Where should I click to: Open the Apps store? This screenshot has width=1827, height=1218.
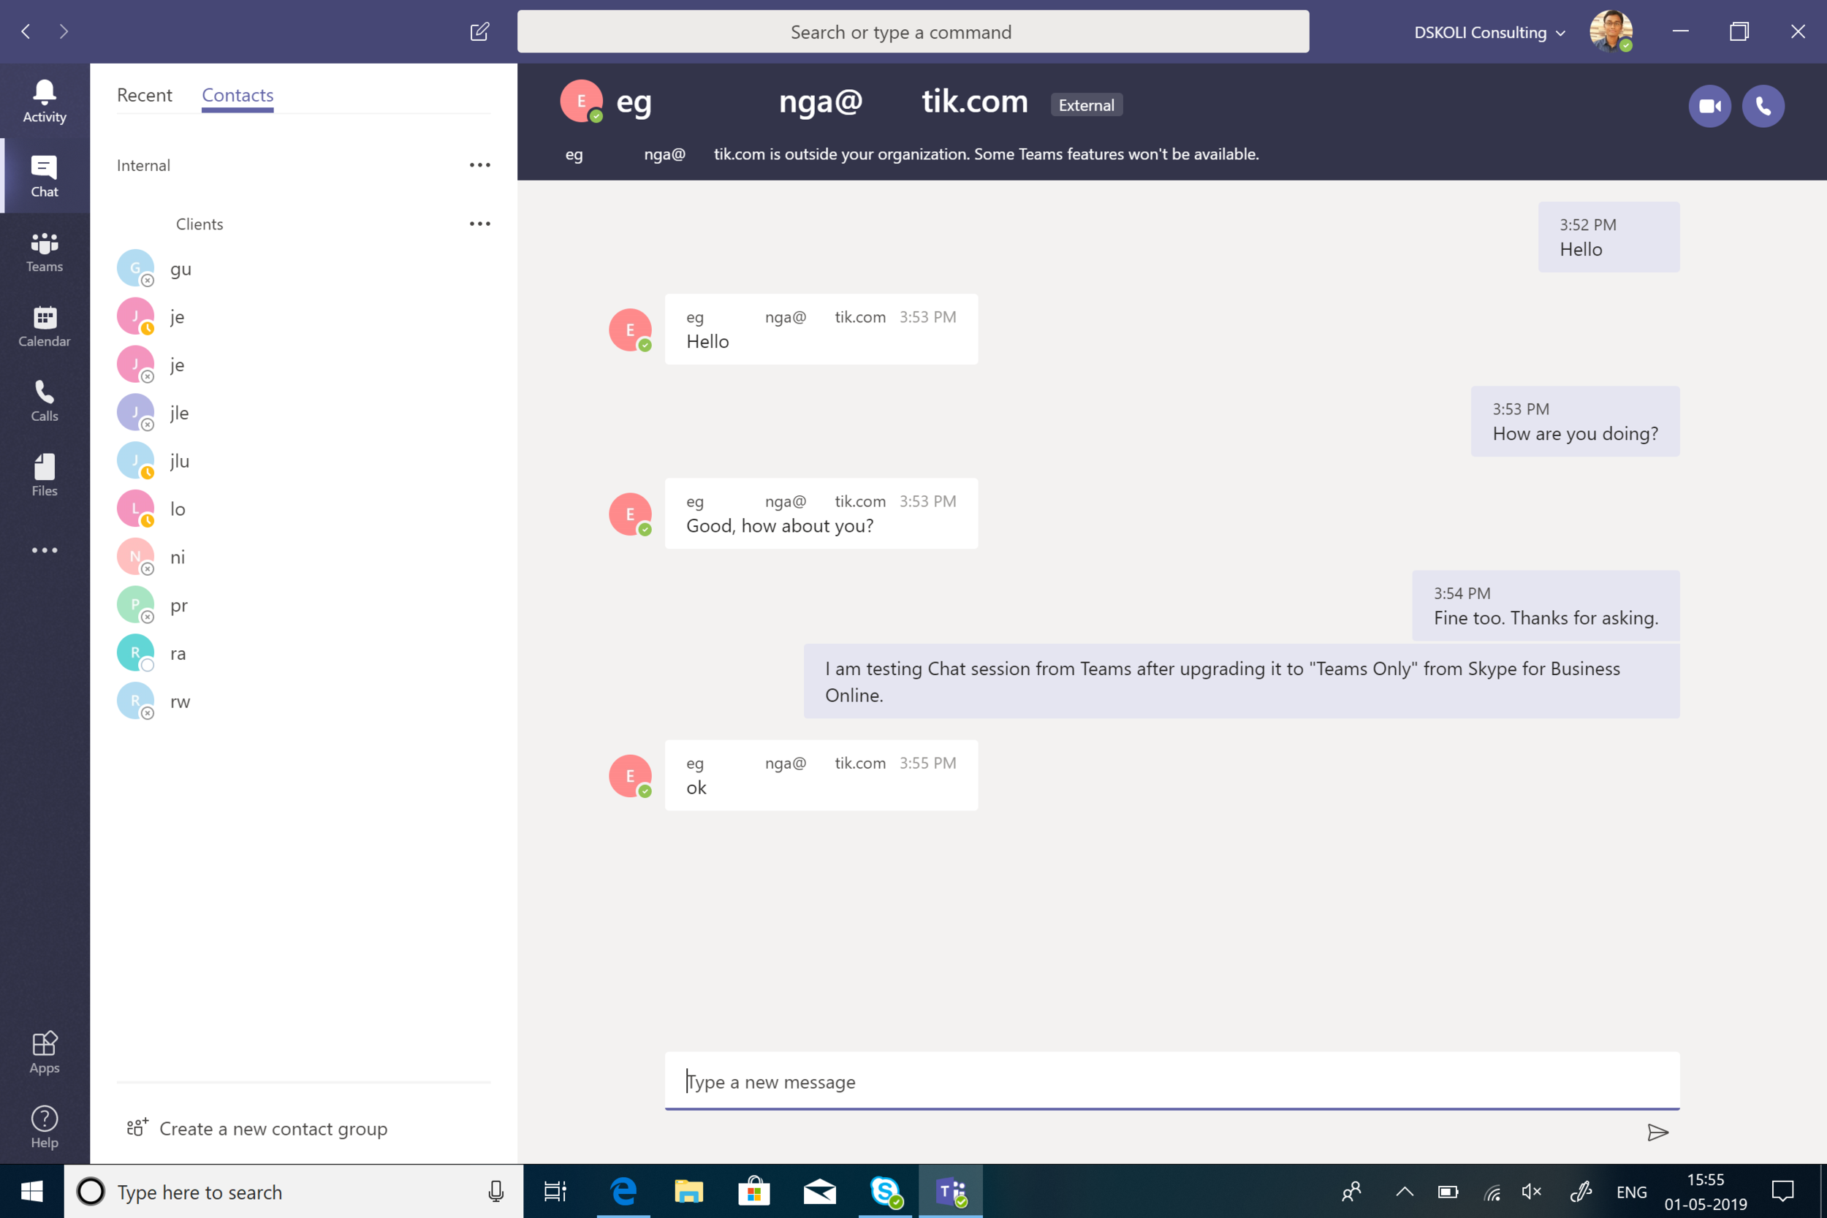45,1053
